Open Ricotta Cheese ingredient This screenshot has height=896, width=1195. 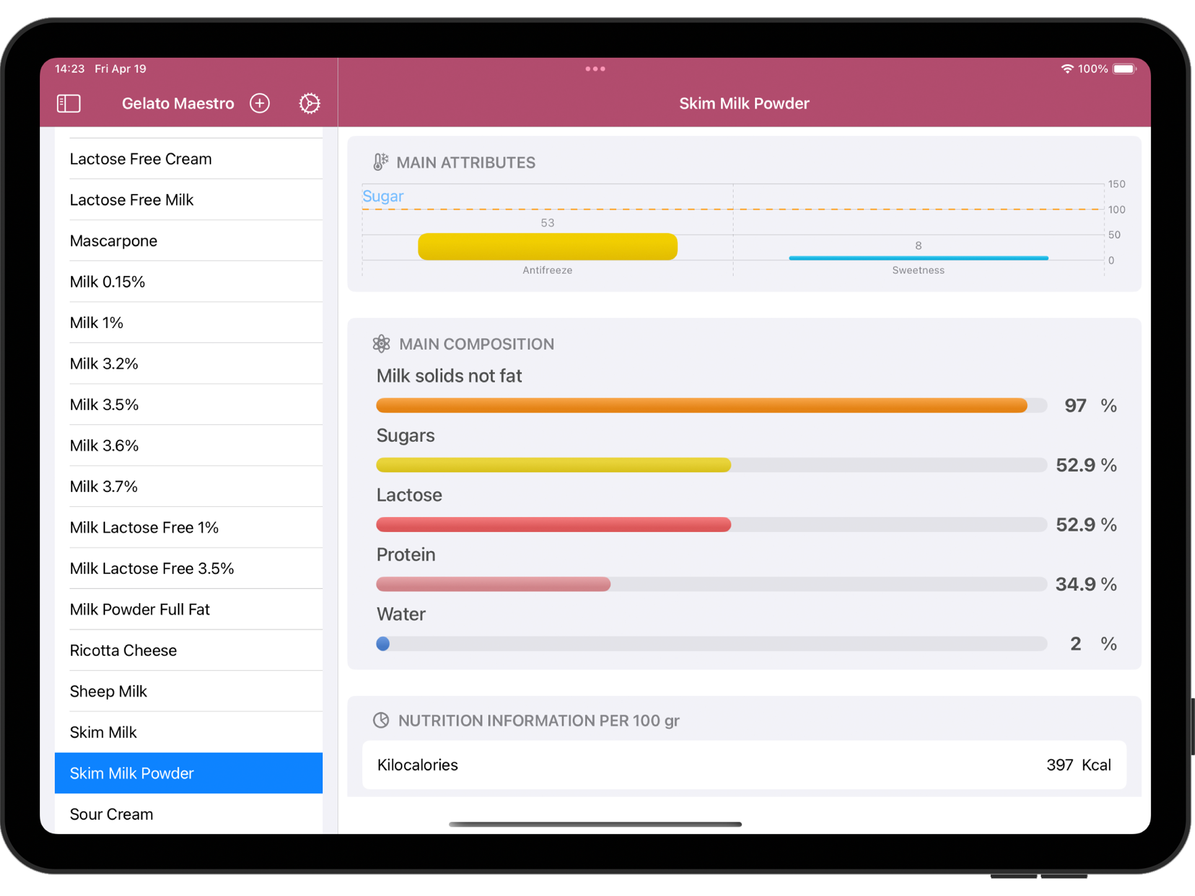(x=189, y=651)
